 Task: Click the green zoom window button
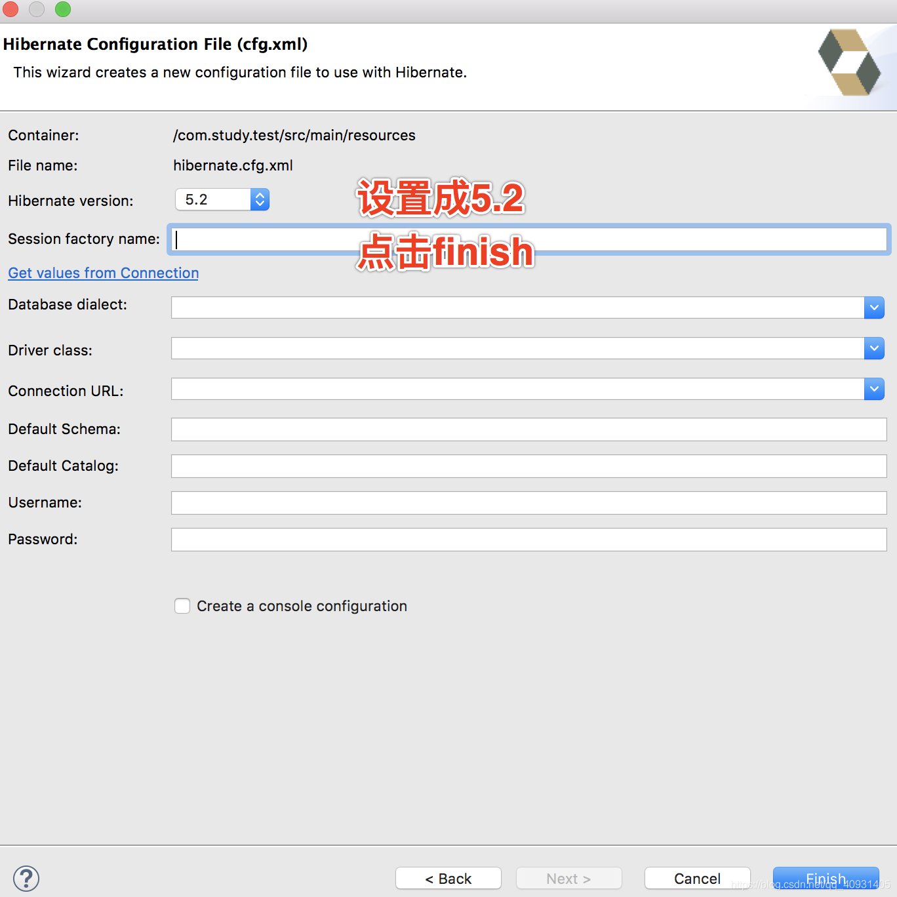coord(63,9)
